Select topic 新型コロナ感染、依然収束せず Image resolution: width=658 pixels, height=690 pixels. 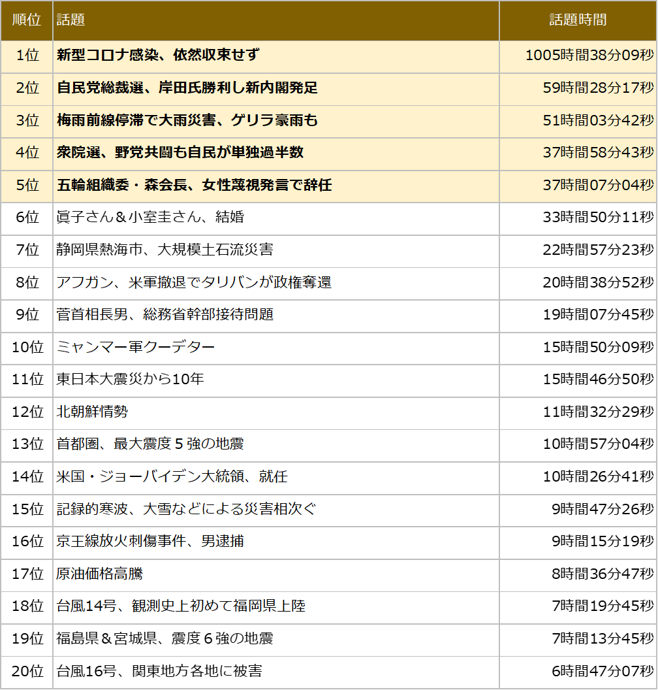pos(158,55)
